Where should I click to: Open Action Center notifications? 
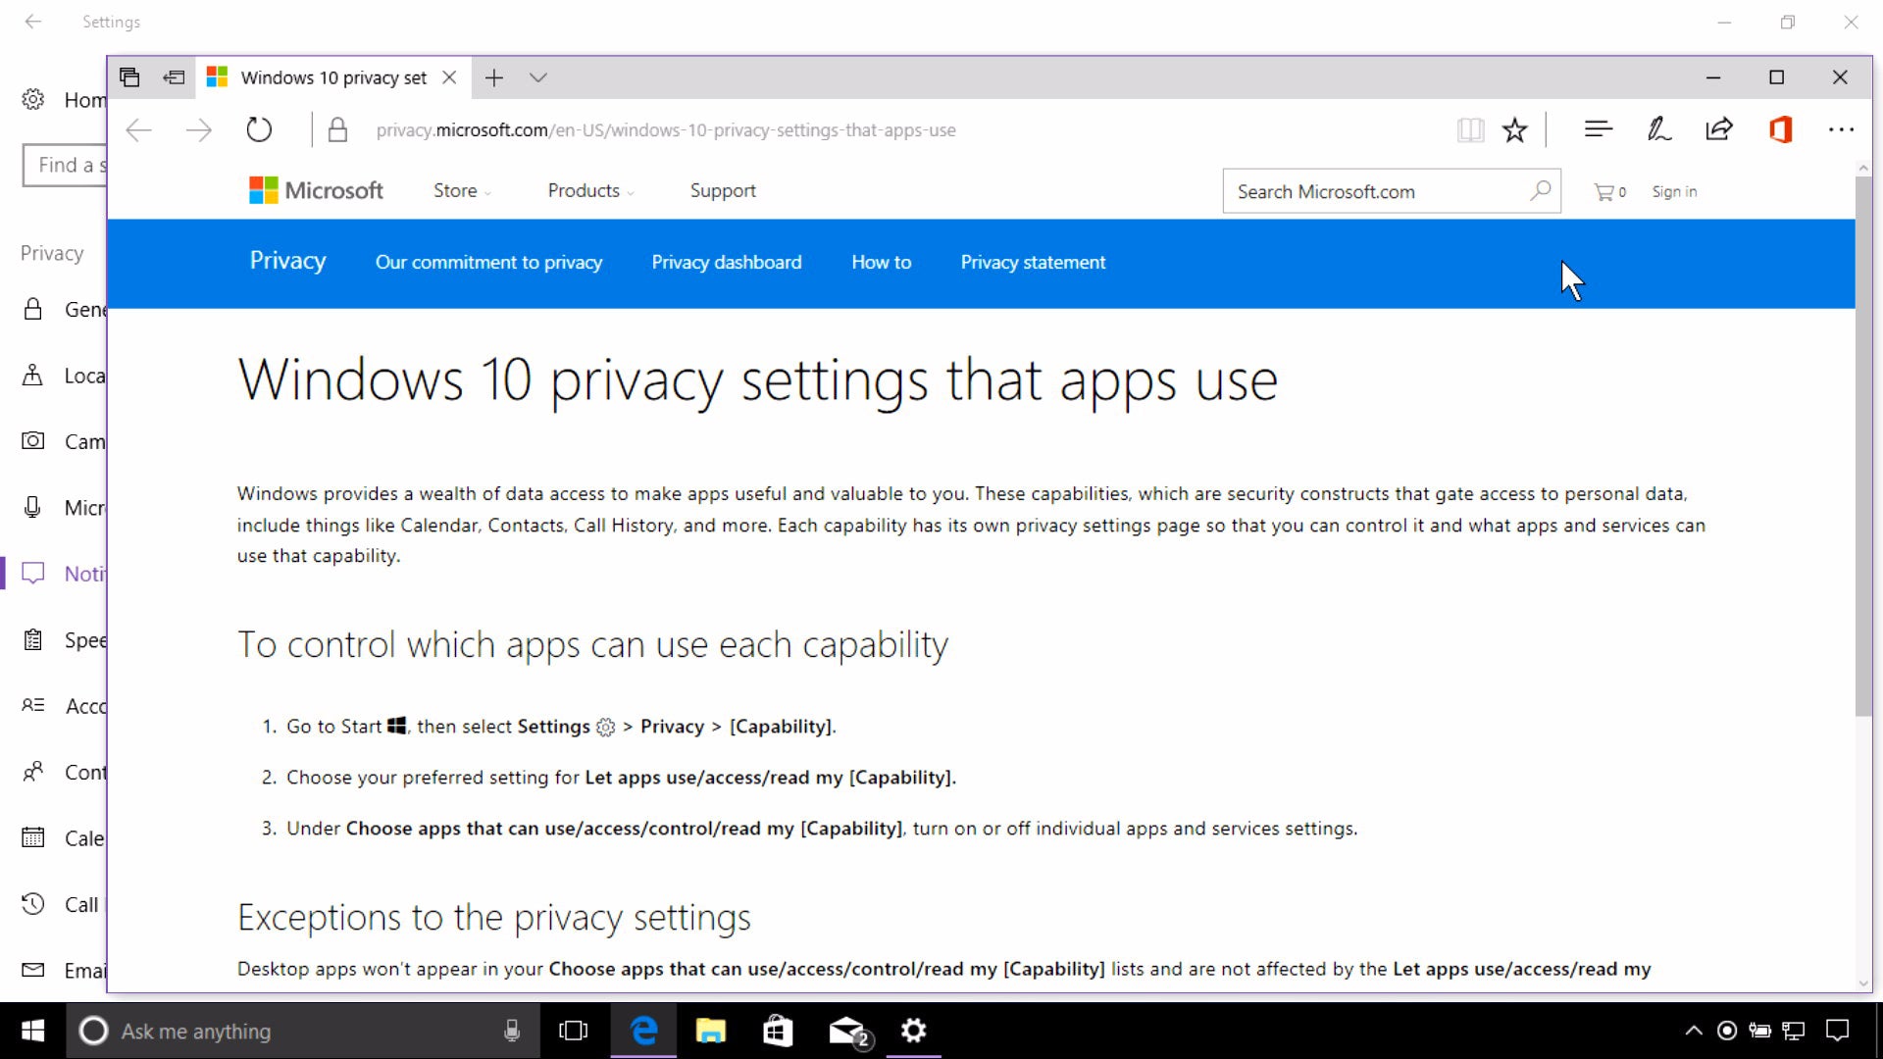point(1837,1031)
